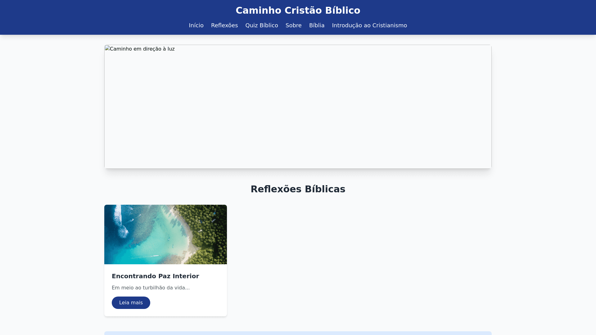Open the Início navigation link

pyautogui.click(x=196, y=25)
